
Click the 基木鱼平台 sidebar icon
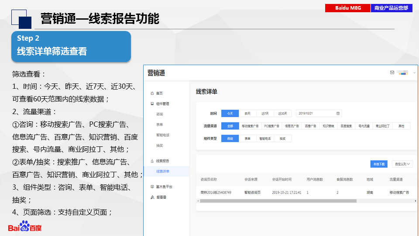(x=152, y=187)
